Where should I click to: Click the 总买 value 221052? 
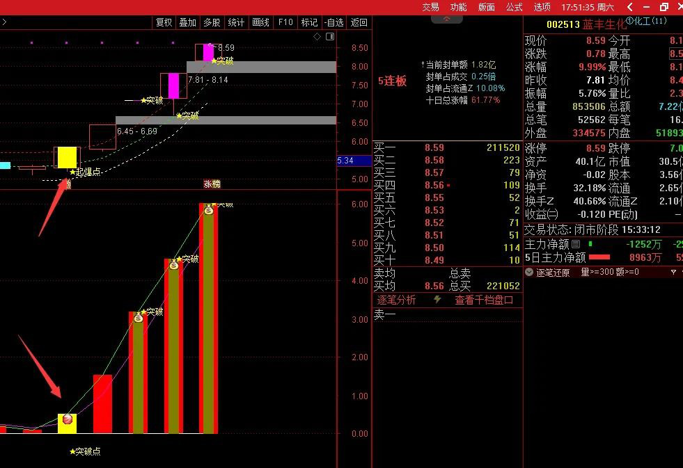[x=503, y=286]
